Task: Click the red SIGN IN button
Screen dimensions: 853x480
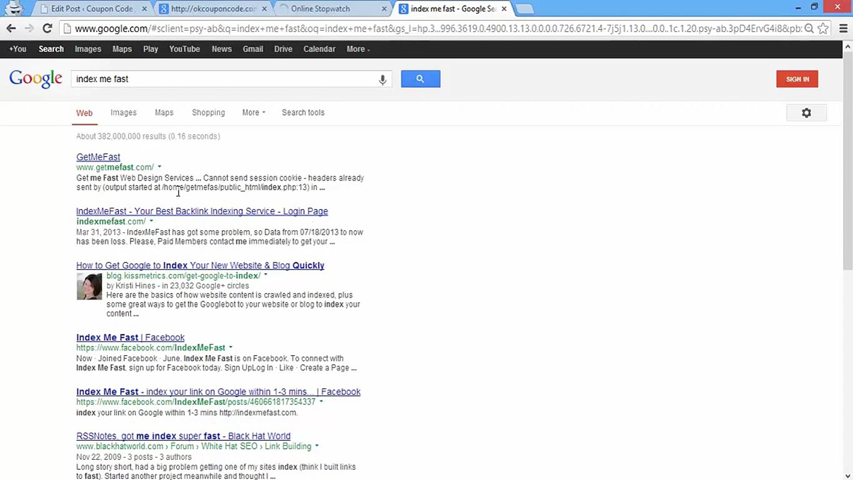Action: 797,79
